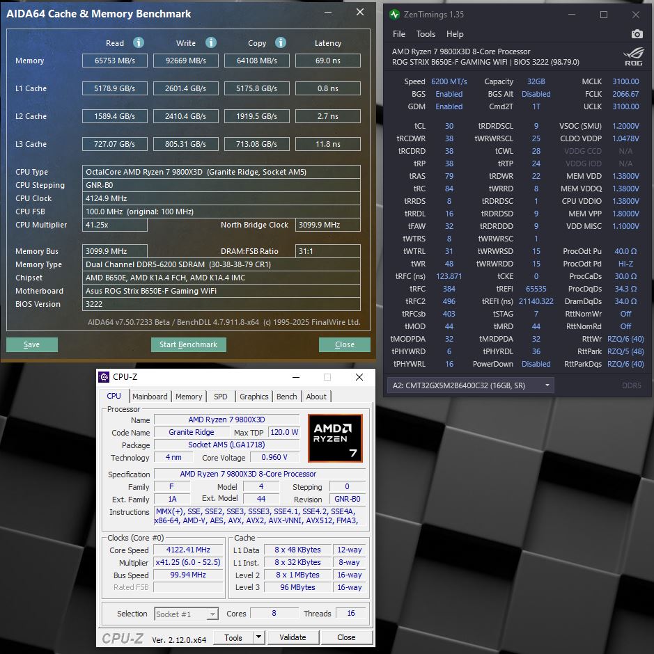
Task: Open the Socket #1 selection dropdown
Action: (x=186, y=614)
